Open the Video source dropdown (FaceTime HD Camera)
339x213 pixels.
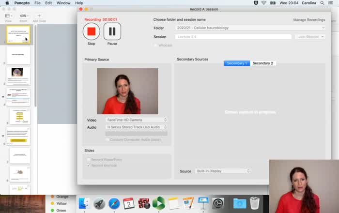(x=137, y=120)
